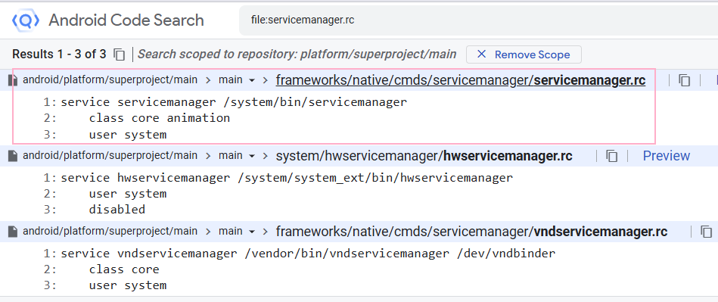Click Remove Scope button
The image size is (718, 302).
(524, 54)
